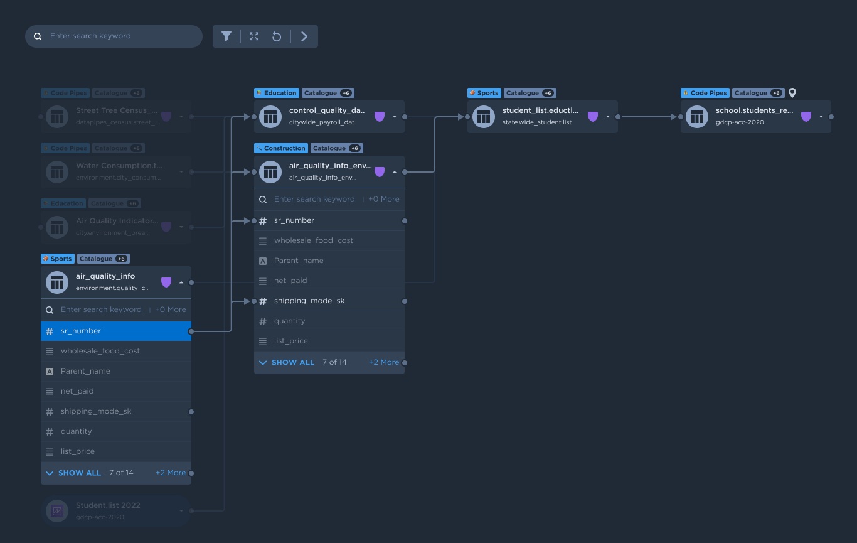
Task: Select Parent_name column in air_quality_info node
Action: (116, 371)
